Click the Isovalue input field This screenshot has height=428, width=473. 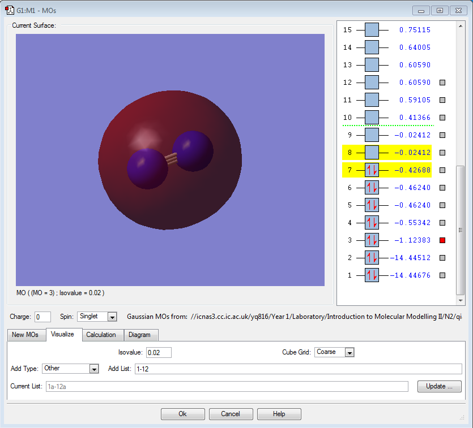(x=159, y=352)
